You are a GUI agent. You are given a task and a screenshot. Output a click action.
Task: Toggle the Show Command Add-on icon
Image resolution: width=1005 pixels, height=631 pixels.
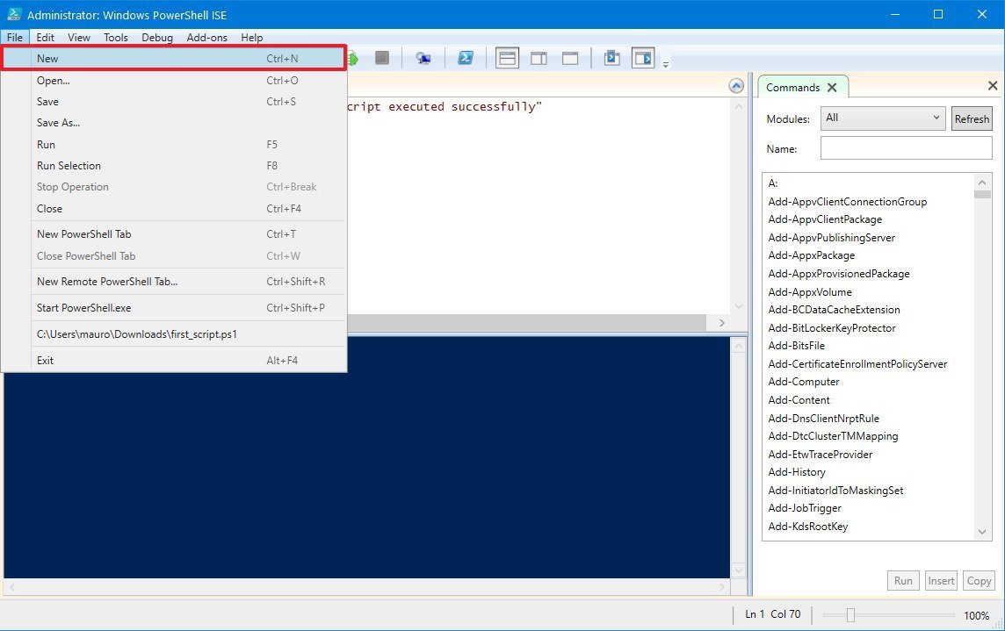click(643, 59)
